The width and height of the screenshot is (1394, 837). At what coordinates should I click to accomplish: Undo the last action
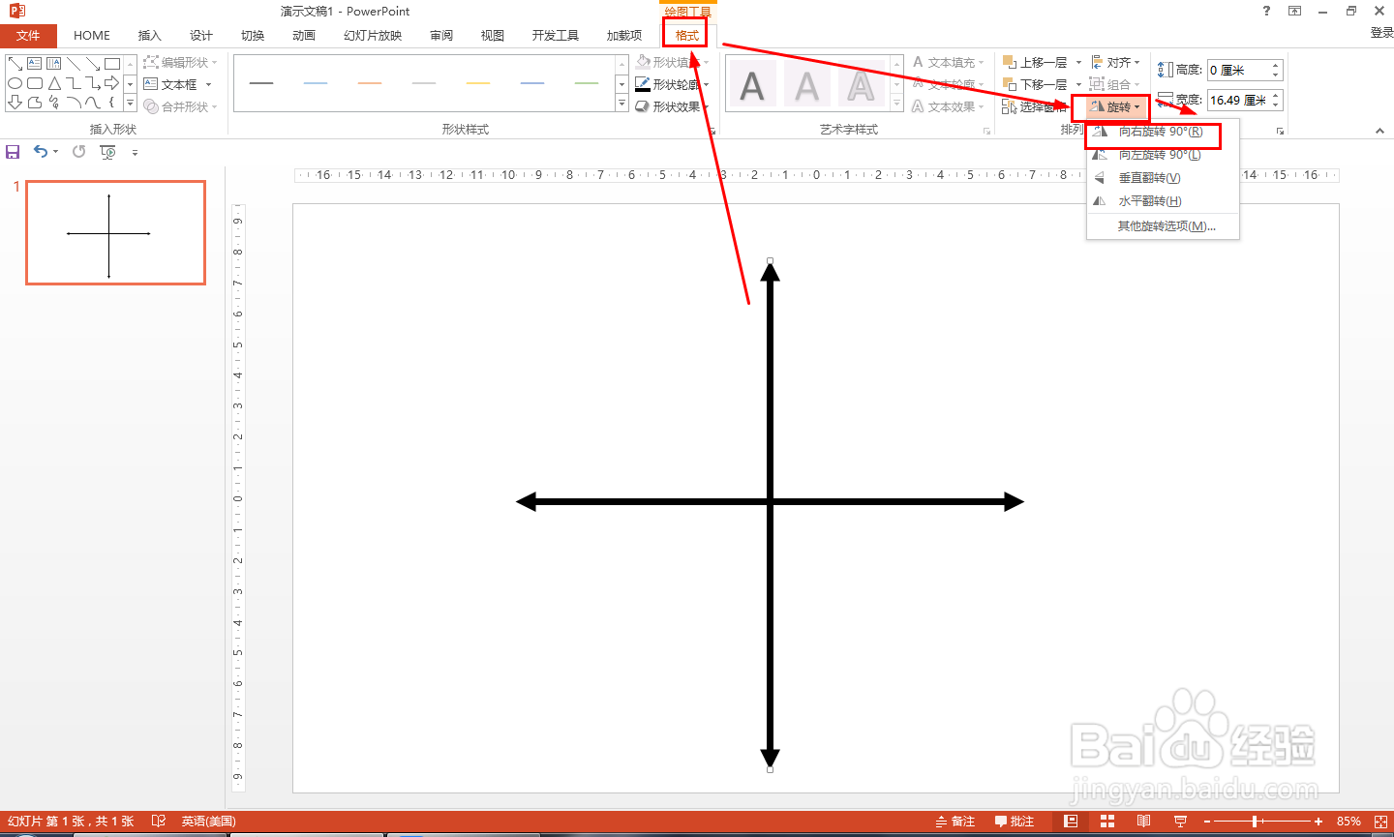pos(41,152)
